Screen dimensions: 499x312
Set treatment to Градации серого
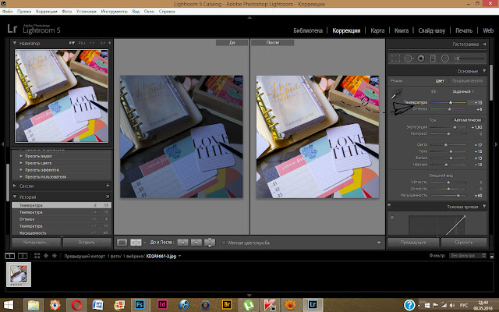(468, 81)
